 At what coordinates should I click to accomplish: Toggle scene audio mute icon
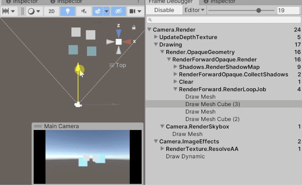point(84,11)
